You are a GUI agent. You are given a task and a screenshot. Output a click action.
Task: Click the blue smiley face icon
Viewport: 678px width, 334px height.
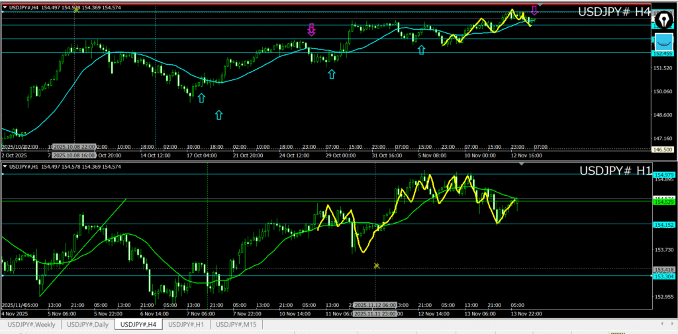[x=663, y=42]
